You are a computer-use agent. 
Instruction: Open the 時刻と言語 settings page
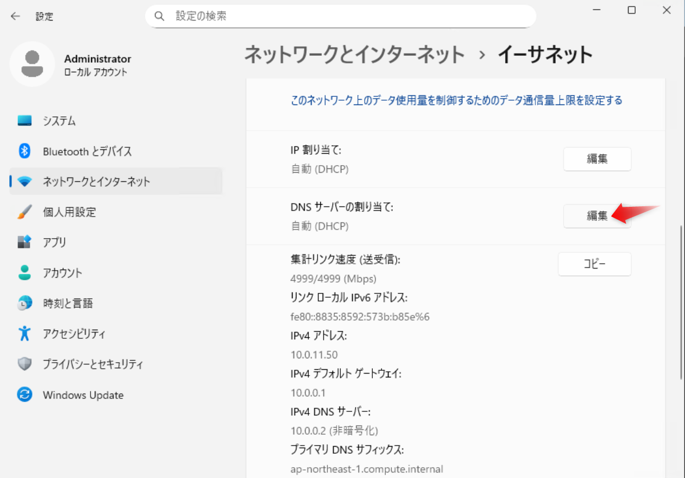tap(68, 303)
